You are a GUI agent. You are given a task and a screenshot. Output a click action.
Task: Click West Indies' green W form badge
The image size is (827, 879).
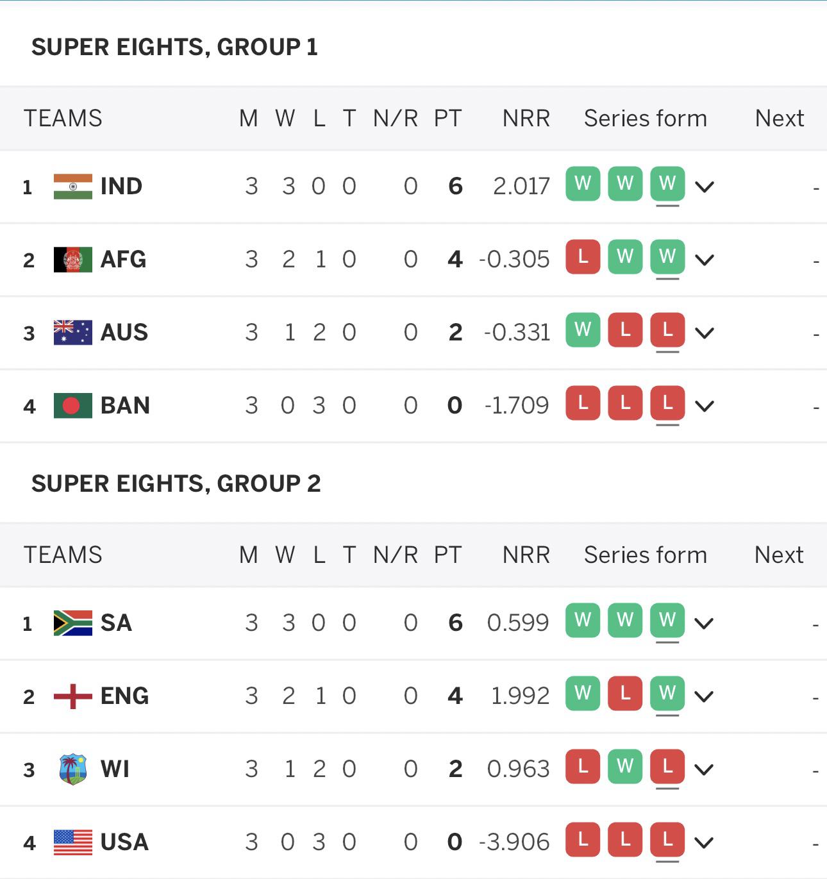625,766
